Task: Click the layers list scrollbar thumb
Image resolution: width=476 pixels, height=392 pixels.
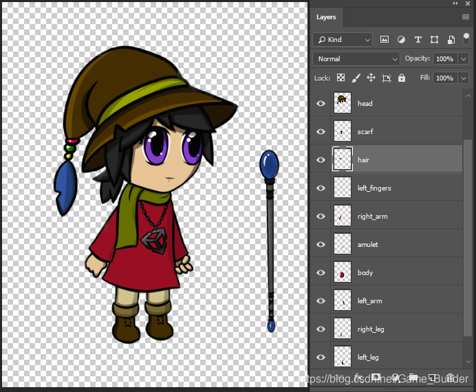Action: pos(468,237)
